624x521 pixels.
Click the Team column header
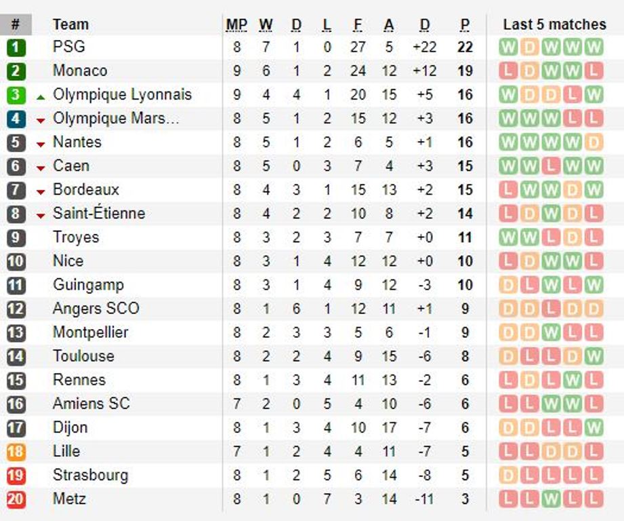click(70, 23)
